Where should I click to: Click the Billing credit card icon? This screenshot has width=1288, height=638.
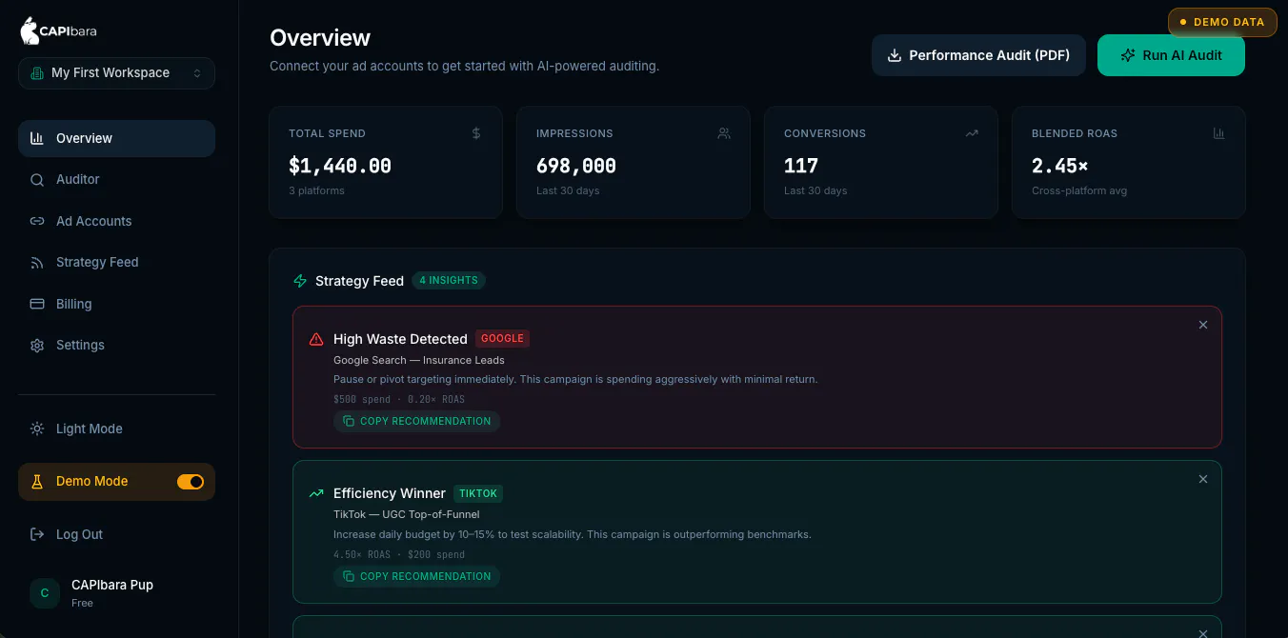pyautogui.click(x=37, y=304)
